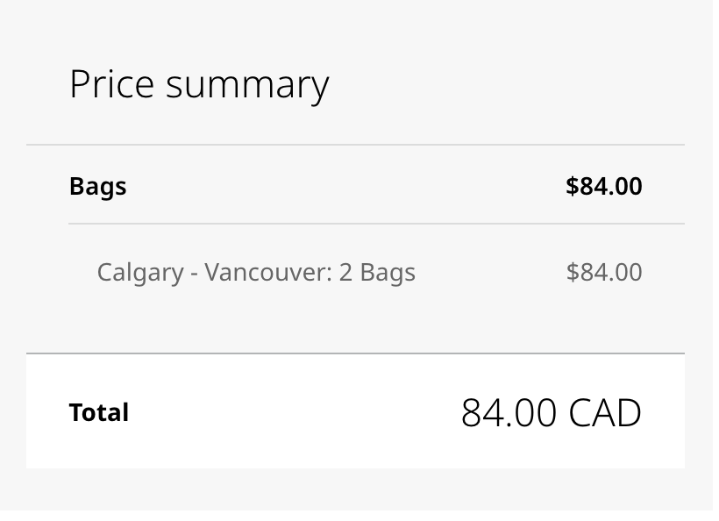Click the Price summary heading
Image resolution: width=719 pixels, height=521 pixels.
click(199, 85)
